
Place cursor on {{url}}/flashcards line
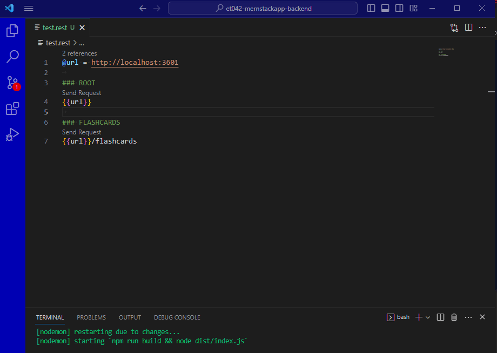point(99,141)
